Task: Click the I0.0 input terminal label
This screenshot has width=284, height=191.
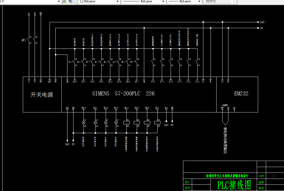Action: pyautogui.click(x=75, y=82)
